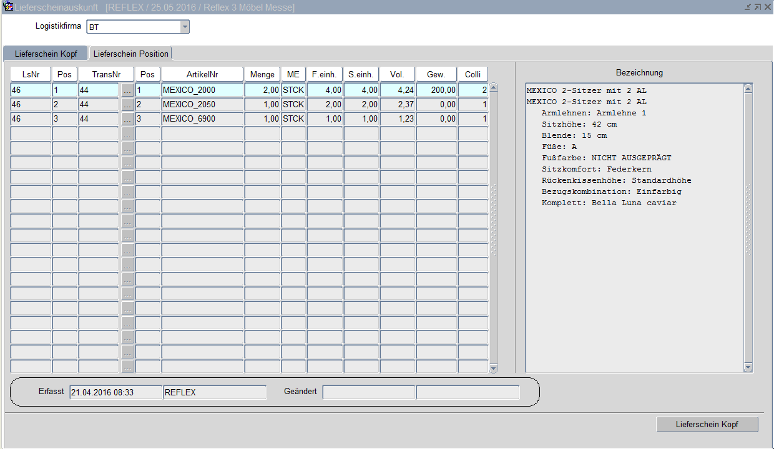Click the up arrow of the table scrollbar
This screenshot has width=774, height=449.
pos(494,88)
